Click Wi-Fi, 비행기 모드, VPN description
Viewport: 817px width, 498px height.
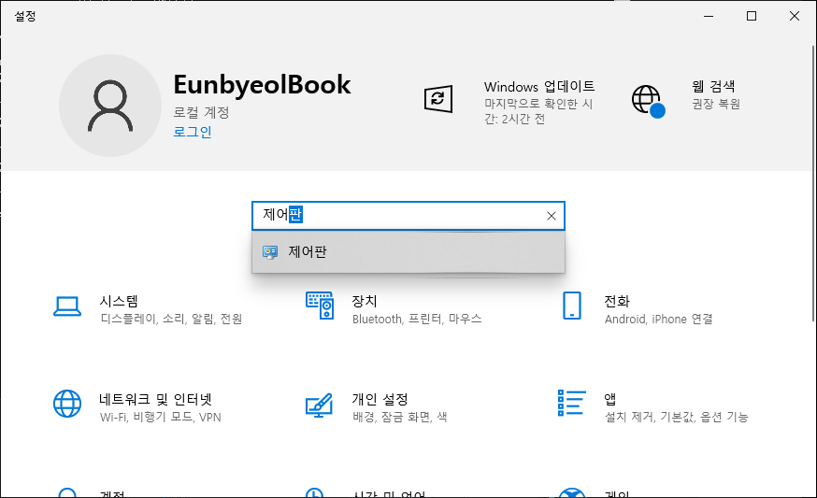click(161, 418)
